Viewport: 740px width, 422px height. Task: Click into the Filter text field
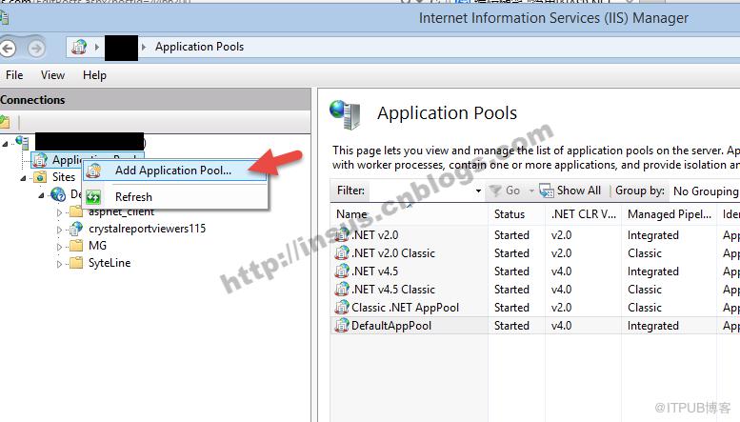click(x=421, y=191)
